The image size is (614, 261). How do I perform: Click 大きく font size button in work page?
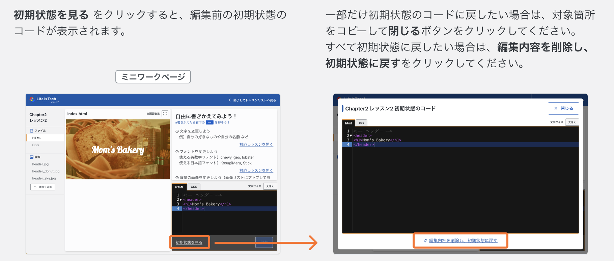tap(270, 186)
